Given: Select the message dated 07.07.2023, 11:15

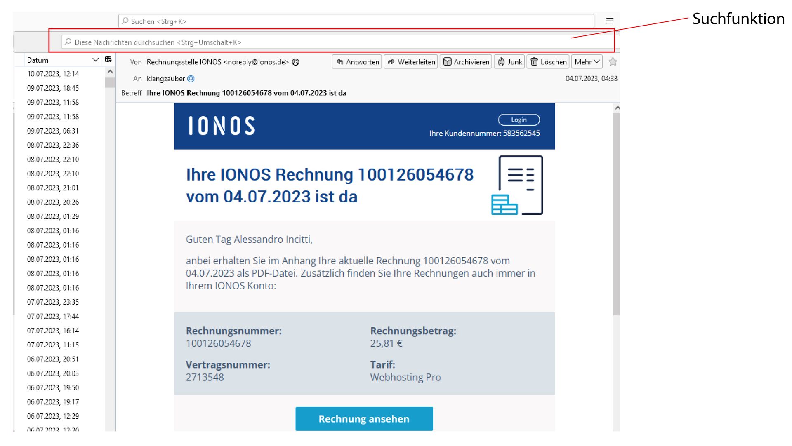Looking at the screenshot, I should [x=53, y=345].
